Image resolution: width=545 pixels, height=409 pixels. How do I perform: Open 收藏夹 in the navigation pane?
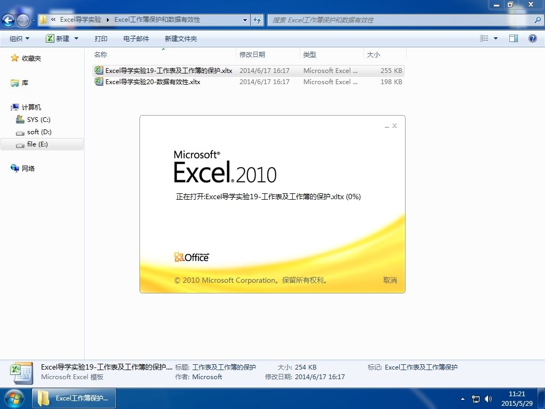coord(27,58)
